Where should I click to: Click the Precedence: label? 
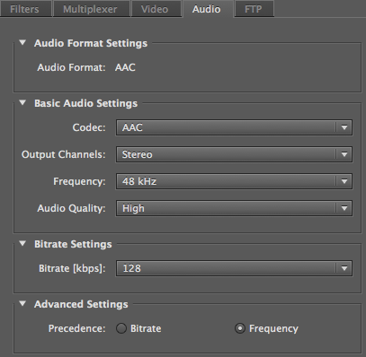point(77,328)
